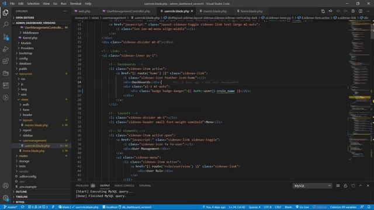374x210 pixels.
Task: Expand the Providers folder
Action: (27, 48)
